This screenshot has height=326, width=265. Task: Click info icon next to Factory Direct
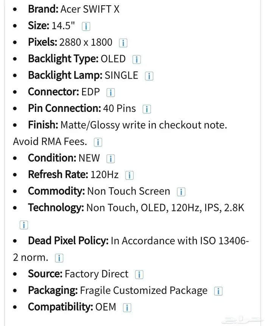coord(139,275)
